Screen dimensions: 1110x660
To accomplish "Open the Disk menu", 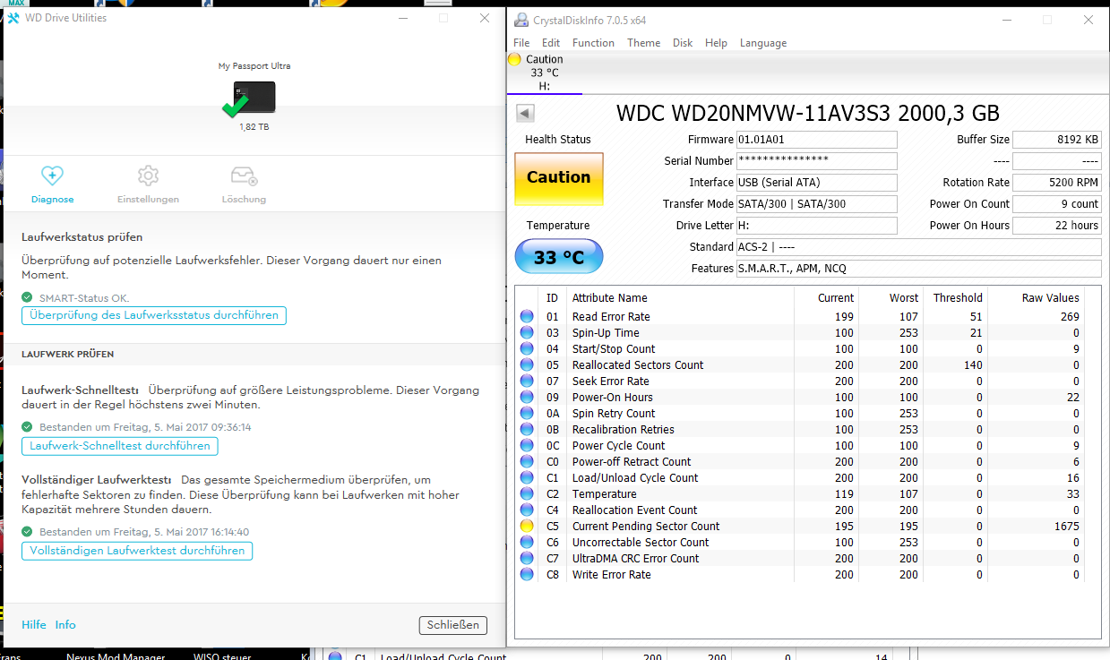I will click(683, 43).
